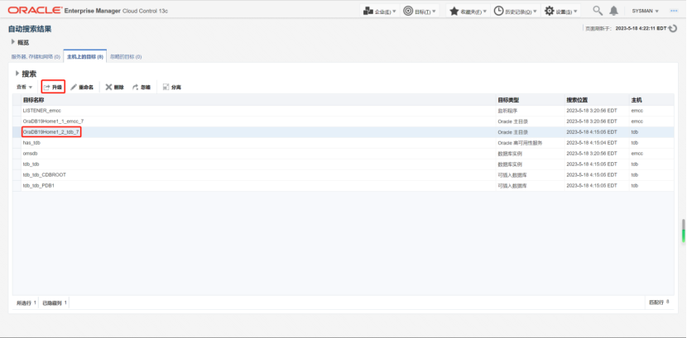The height and width of the screenshot is (338, 687).
Task: Expand the 搜索 search section
Action: (17, 74)
